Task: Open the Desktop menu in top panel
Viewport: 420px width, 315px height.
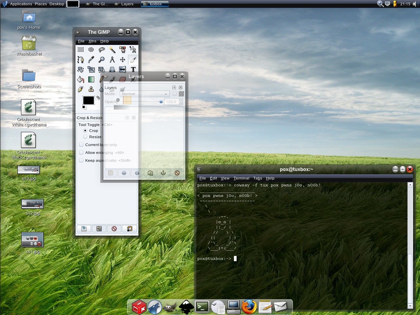Action: [x=57, y=4]
